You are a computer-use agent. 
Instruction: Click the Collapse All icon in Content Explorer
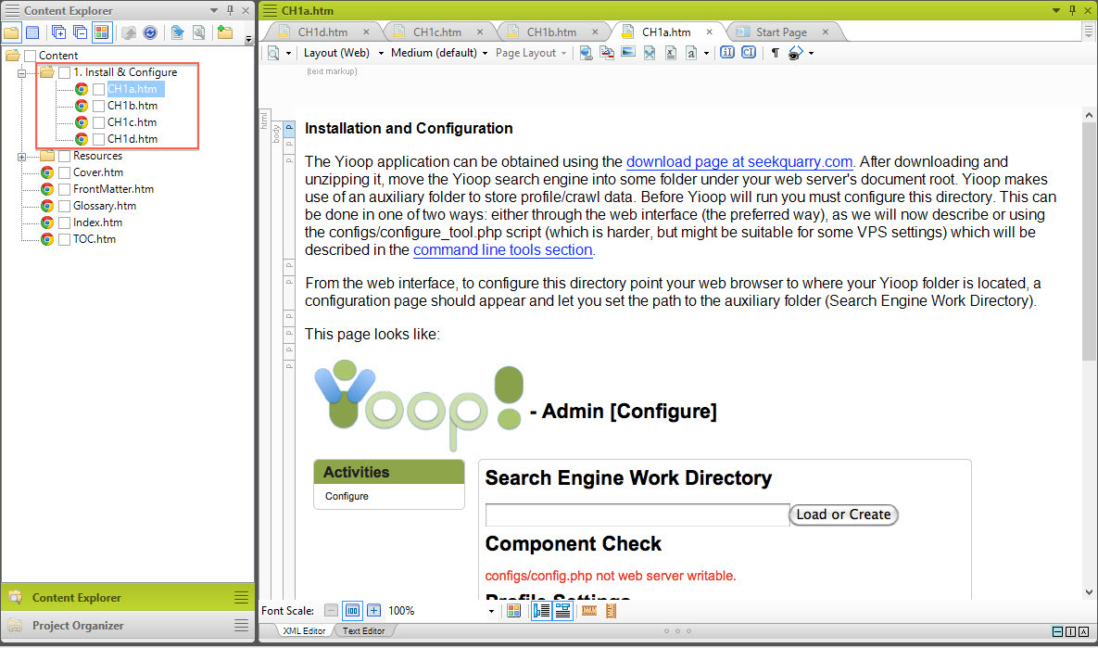tap(80, 32)
